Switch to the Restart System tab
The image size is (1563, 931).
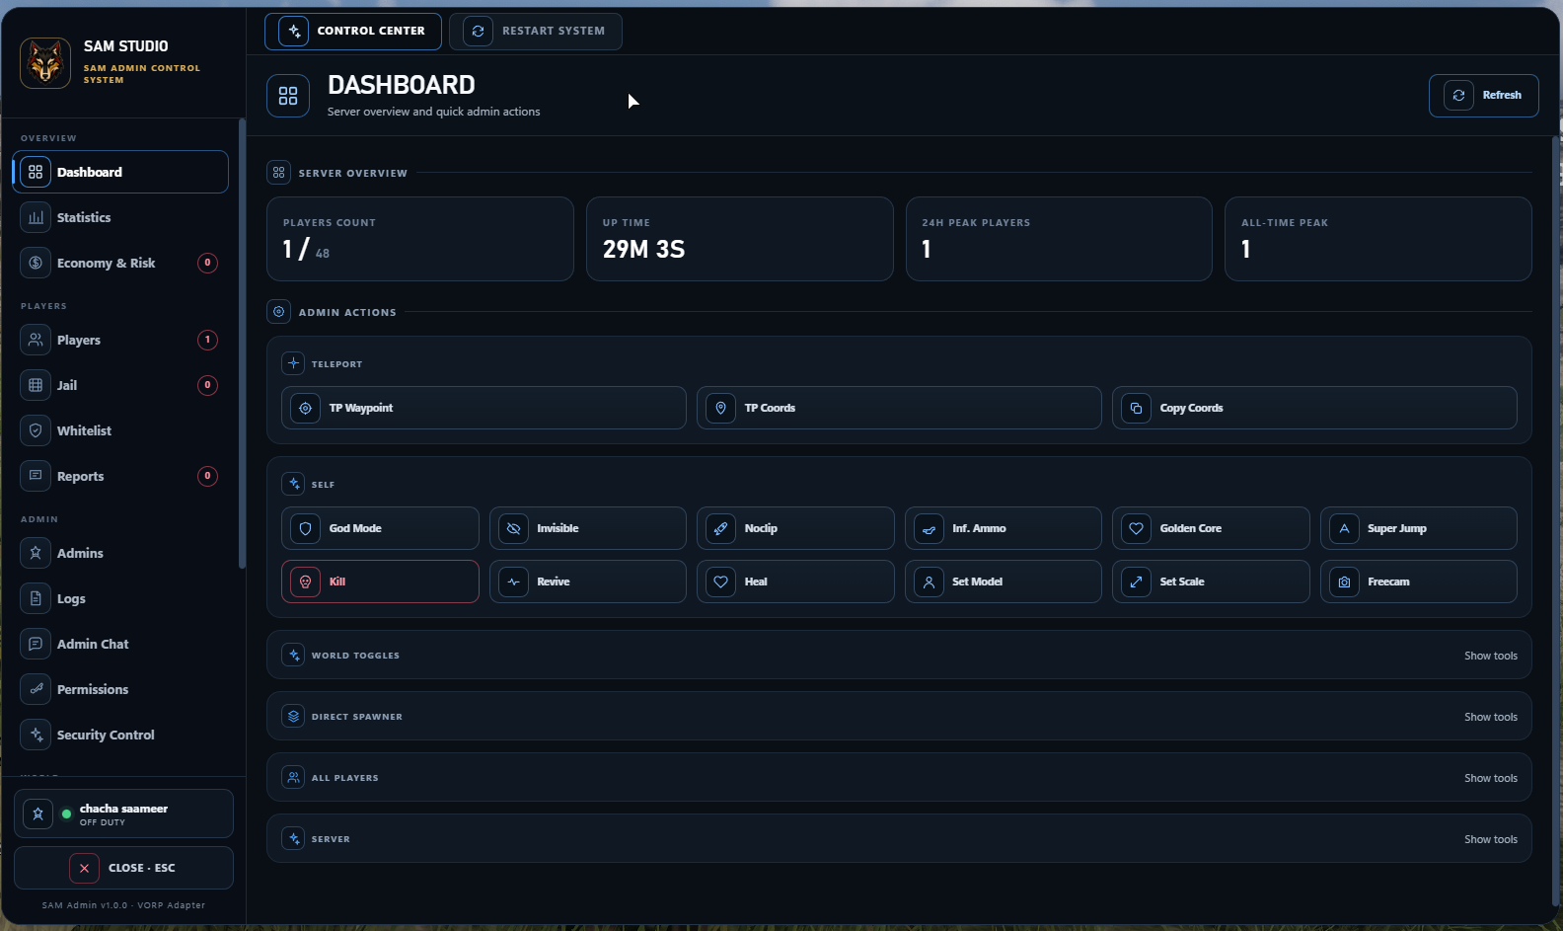[x=536, y=32]
